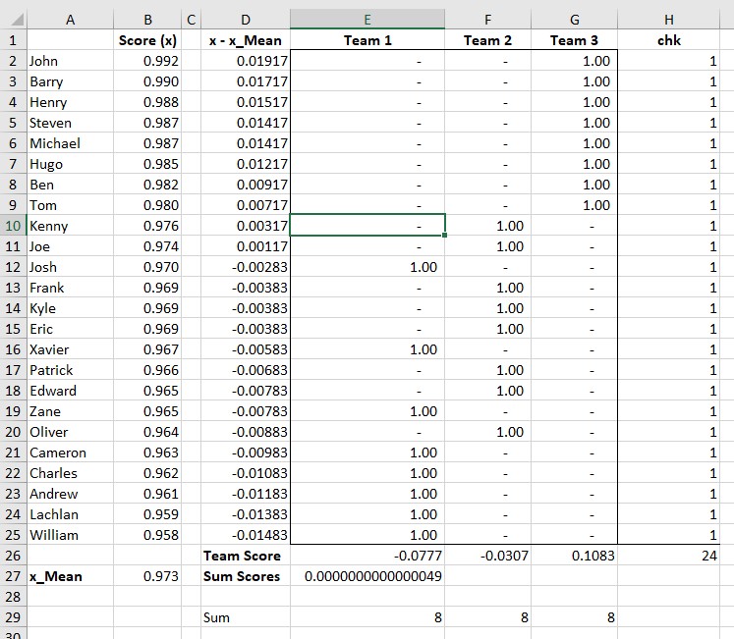
Task: Click the 'Team Score' label cell
Action: point(245,556)
